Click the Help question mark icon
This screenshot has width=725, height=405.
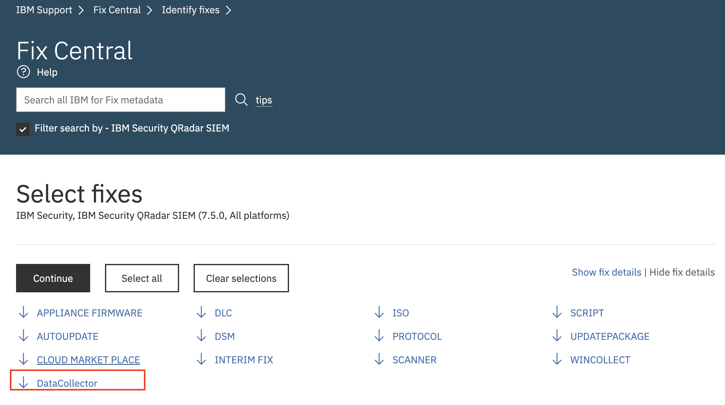click(23, 72)
